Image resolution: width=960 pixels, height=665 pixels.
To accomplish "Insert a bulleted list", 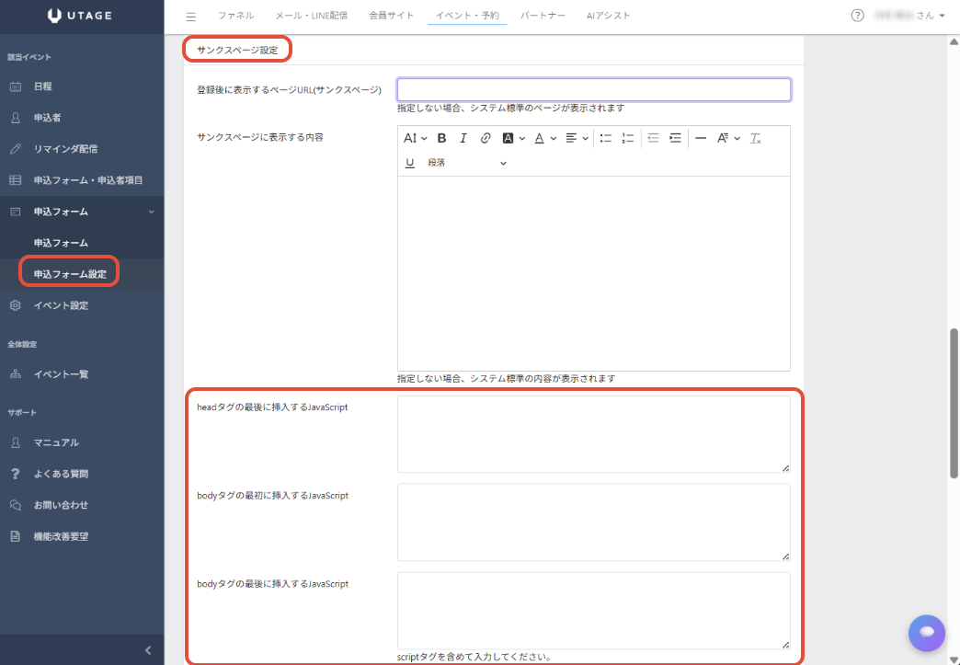I will click(x=606, y=138).
